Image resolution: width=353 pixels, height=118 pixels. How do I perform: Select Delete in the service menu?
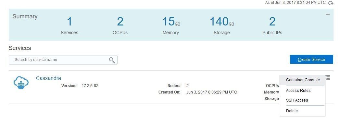(292, 111)
